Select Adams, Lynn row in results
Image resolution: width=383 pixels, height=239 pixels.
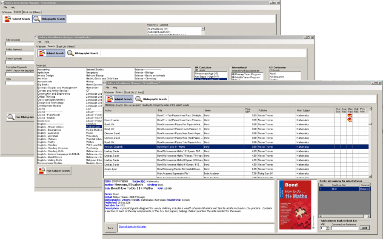coord(236,169)
